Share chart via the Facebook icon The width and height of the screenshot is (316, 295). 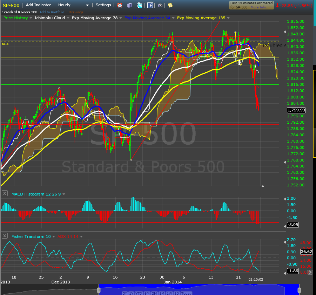pos(150,5)
